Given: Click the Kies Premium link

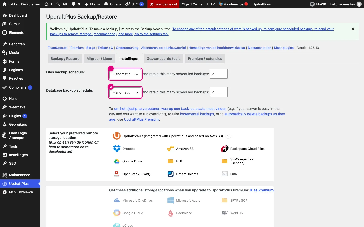Looking at the screenshot, I should (262, 190).
